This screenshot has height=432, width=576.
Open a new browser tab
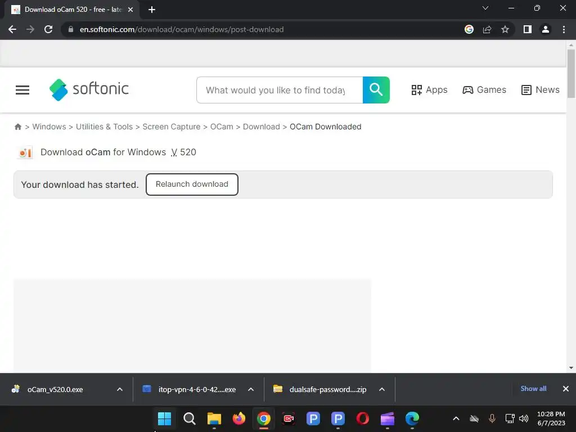pyautogui.click(x=152, y=10)
